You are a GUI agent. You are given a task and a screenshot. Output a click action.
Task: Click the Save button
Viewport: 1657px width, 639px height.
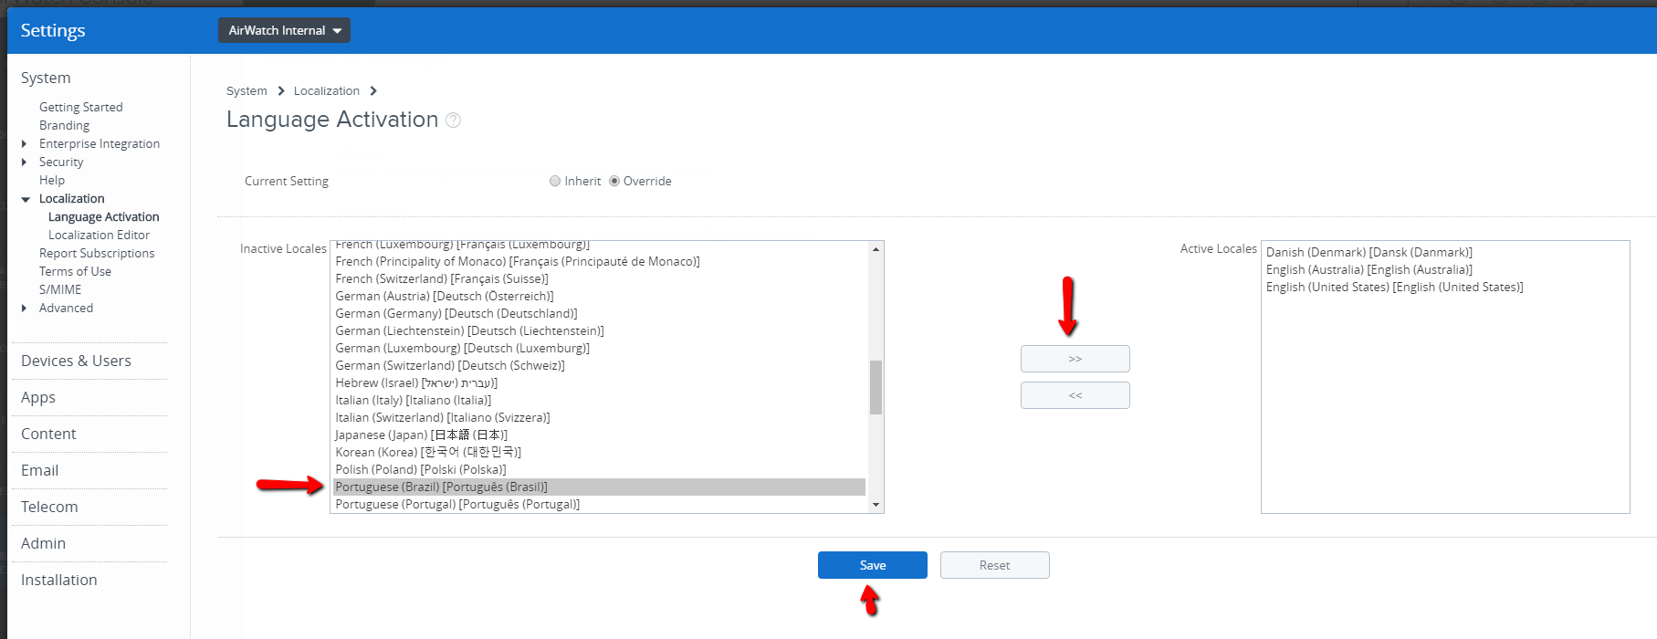(x=872, y=565)
